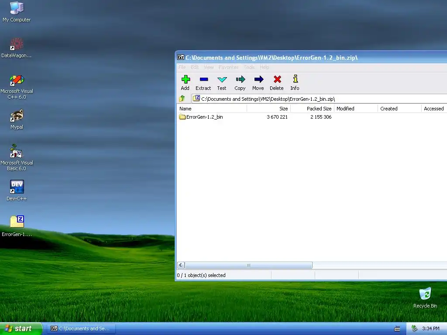
Task: Click the 7z icon in title bar
Action: click(x=181, y=57)
